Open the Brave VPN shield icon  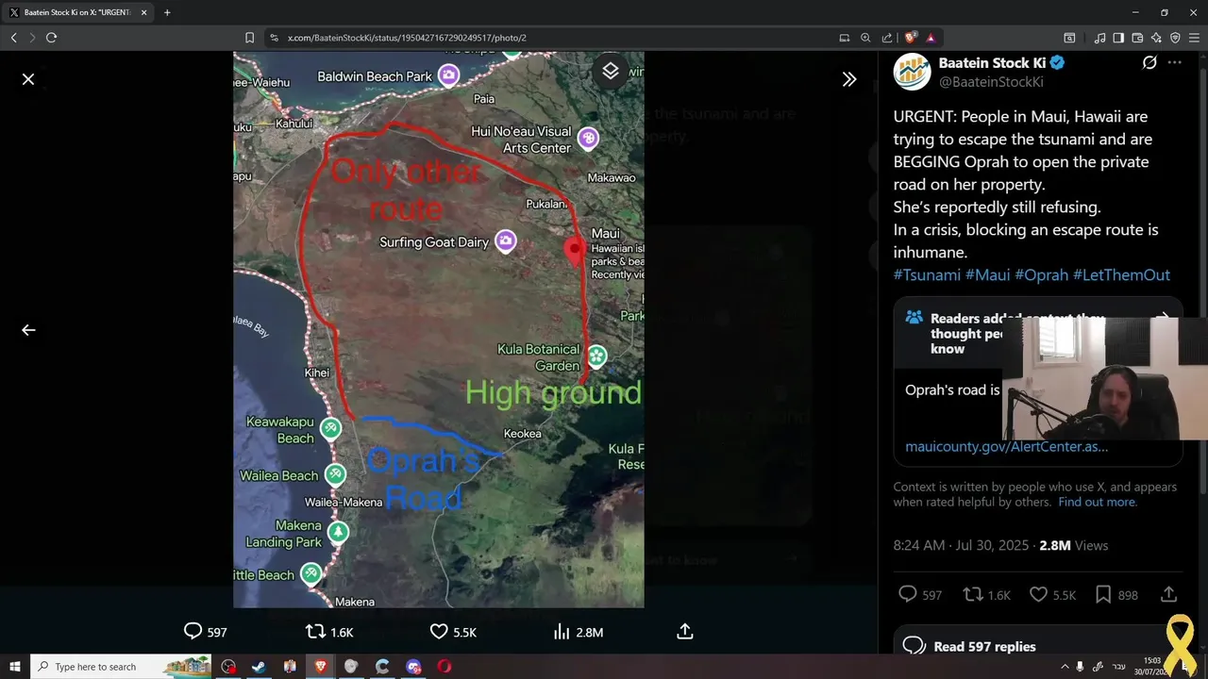coord(1175,38)
